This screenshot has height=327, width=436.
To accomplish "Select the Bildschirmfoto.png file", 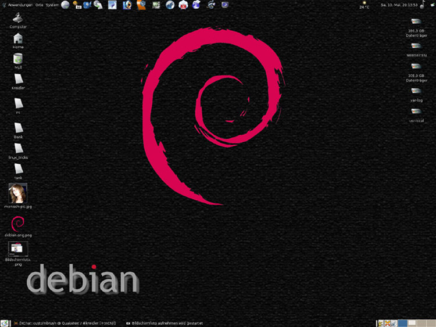I will click(18, 249).
